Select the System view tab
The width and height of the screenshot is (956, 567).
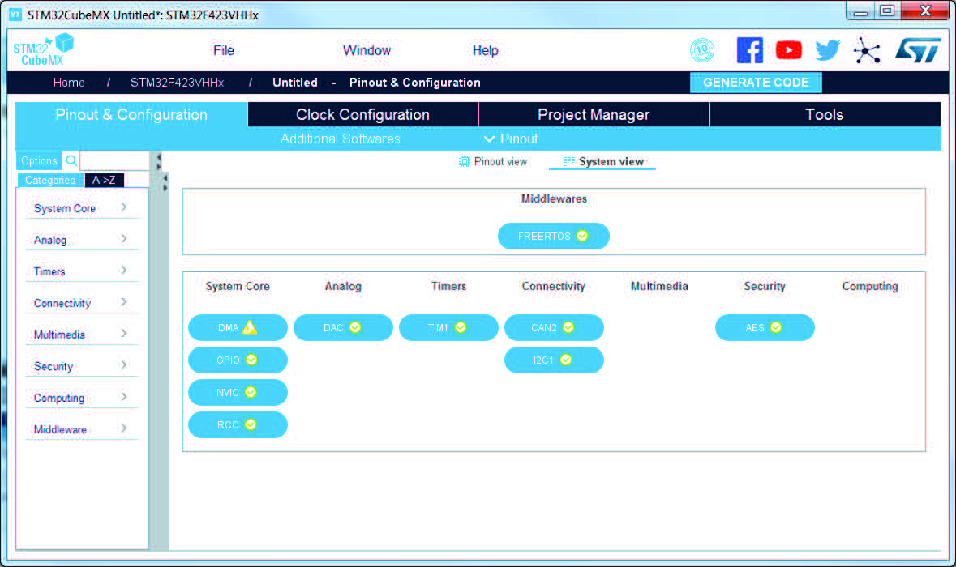coord(603,161)
